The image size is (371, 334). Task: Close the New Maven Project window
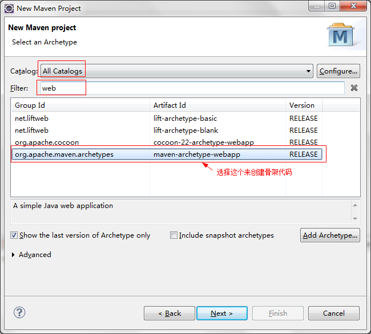[x=353, y=6]
